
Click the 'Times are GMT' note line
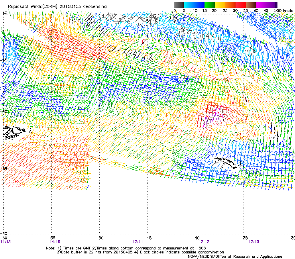pos(126,248)
